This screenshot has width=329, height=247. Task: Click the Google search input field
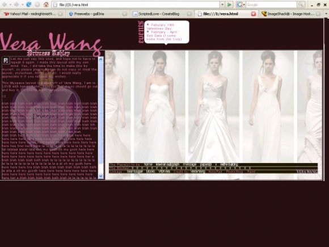coord(271,5)
